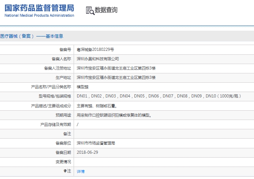Click National Medical Products Administration subtitle
The image size is (254, 179).
39,16
